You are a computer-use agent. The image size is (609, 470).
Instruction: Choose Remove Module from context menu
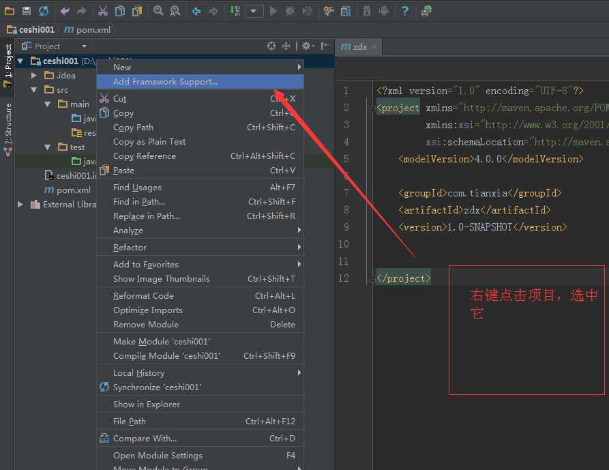(x=200, y=325)
